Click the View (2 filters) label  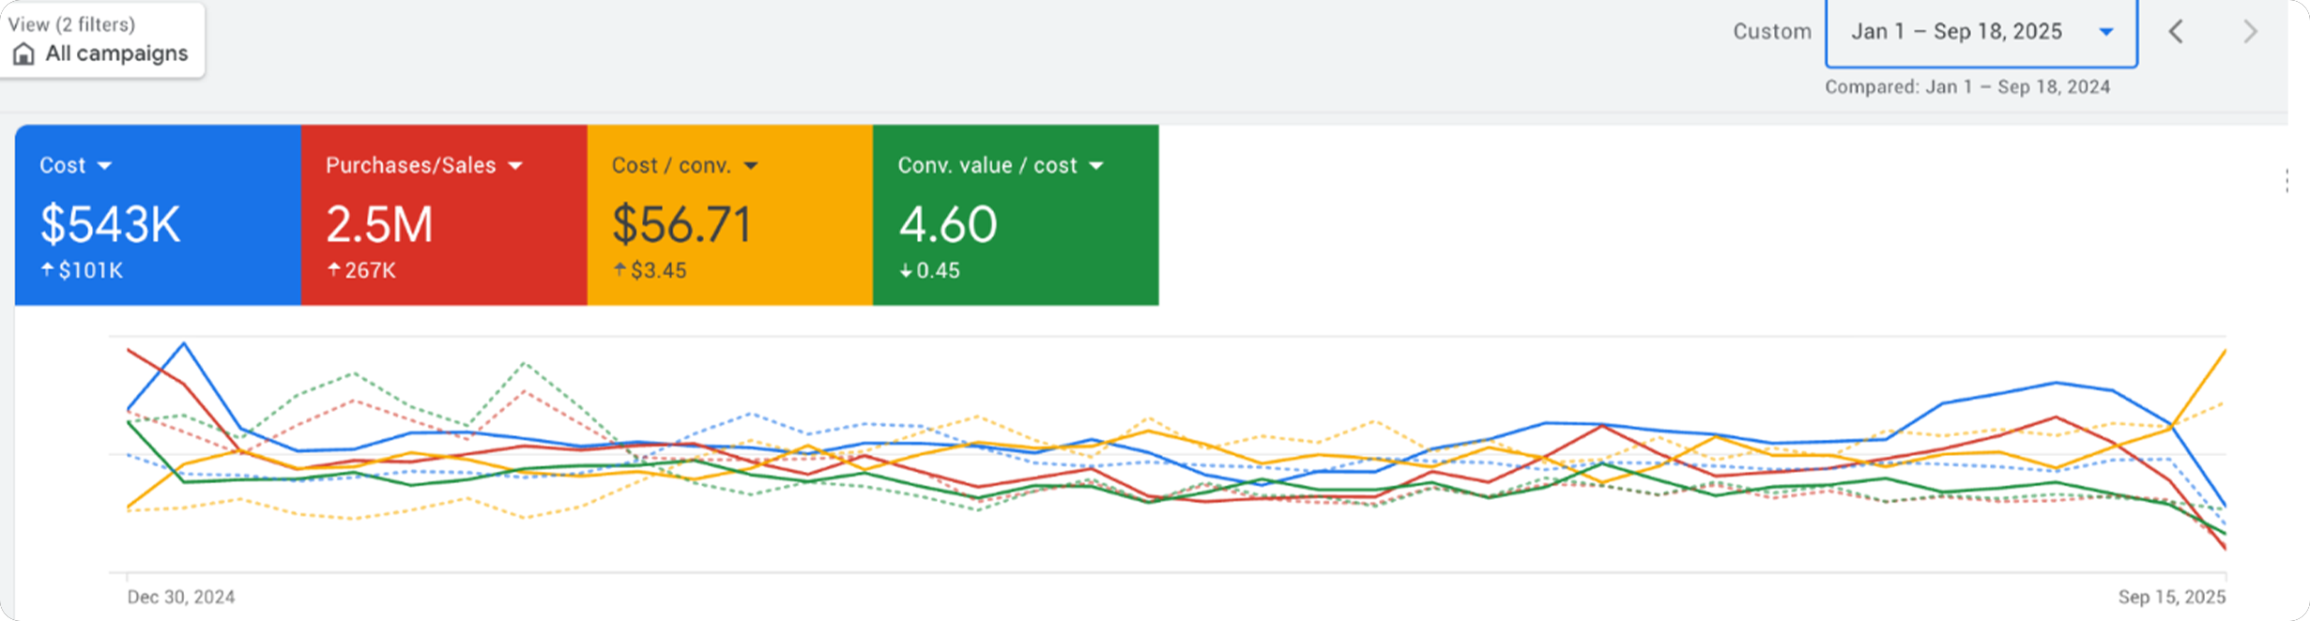[x=71, y=24]
